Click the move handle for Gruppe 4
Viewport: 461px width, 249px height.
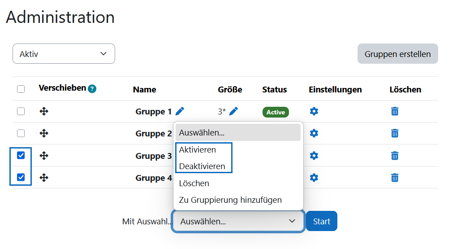click(x=44, y=178)
